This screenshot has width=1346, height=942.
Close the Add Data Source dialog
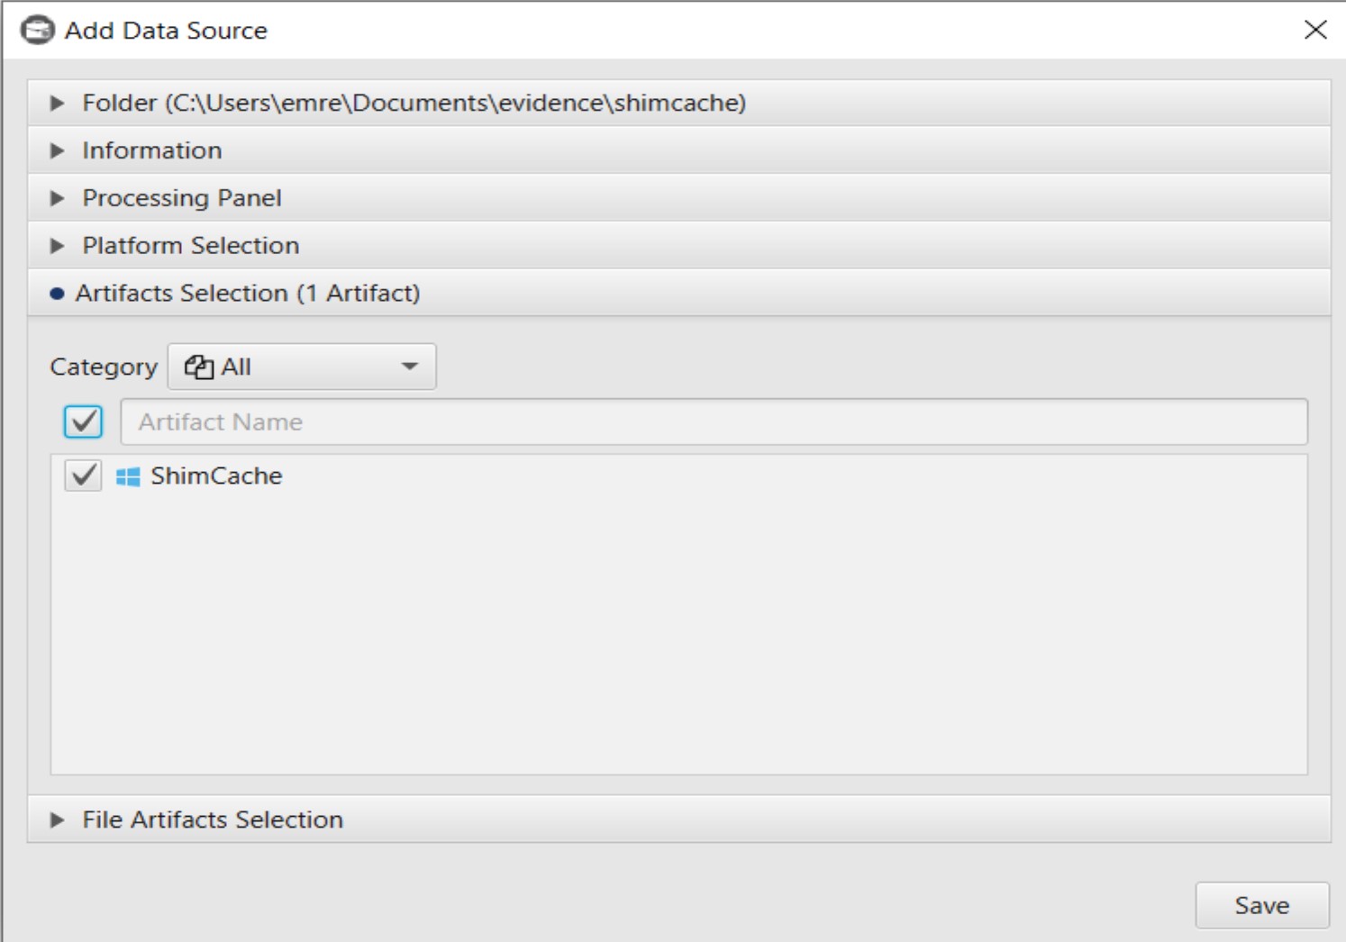point(1315,30)
